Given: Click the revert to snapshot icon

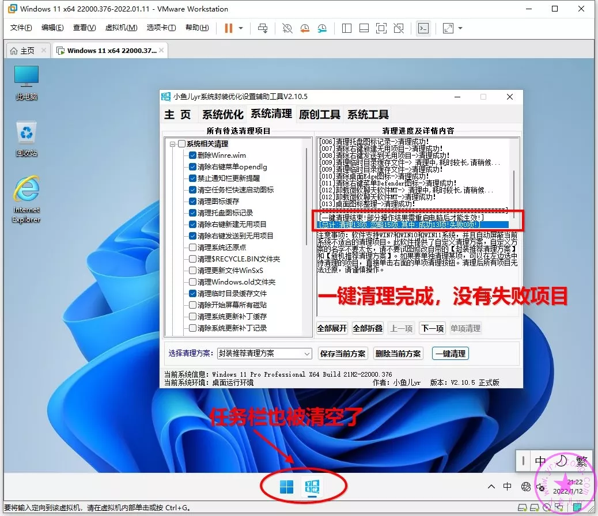Looking at the screenshot, I should [304, 28].
